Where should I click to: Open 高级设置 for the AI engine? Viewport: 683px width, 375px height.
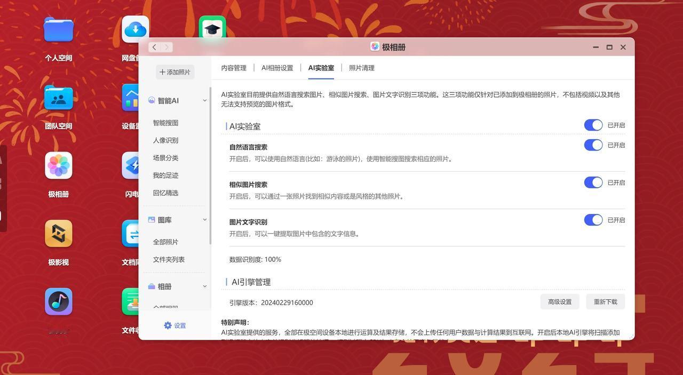[x=560, y=301]
